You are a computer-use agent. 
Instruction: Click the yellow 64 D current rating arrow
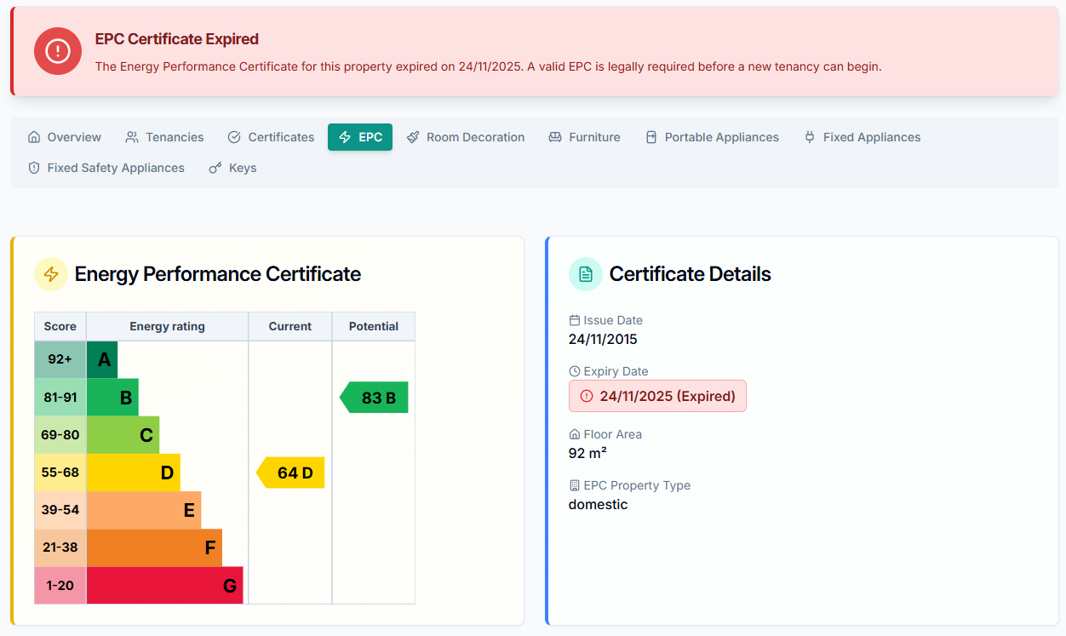click(x=289, y=473)
